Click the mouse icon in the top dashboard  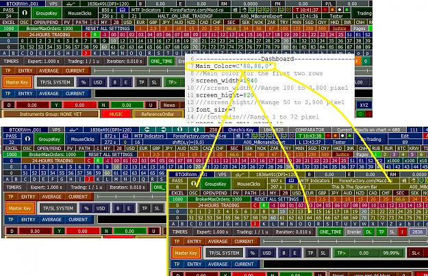point(244,10)
